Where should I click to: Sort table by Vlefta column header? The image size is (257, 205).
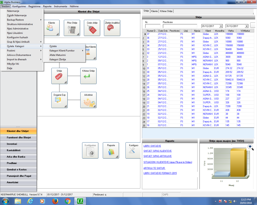[x=231, y=31]
